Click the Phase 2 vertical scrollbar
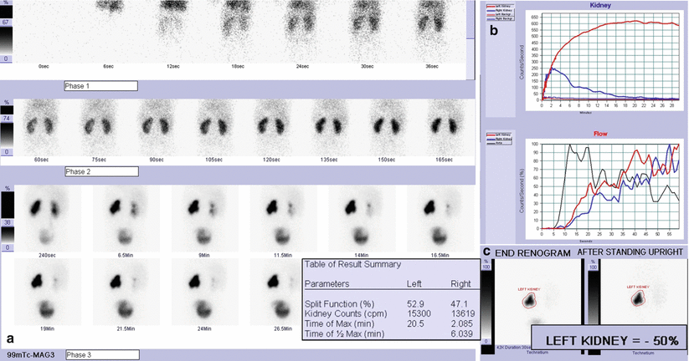Screen dimensions: 689x361 pos(470,125)
